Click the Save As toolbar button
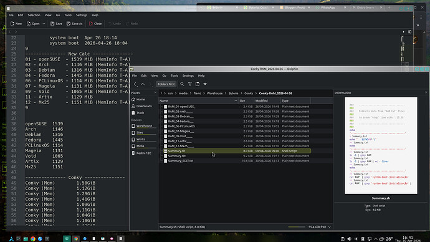The width and height of the screenshot is (430, 242). (74, 24)
